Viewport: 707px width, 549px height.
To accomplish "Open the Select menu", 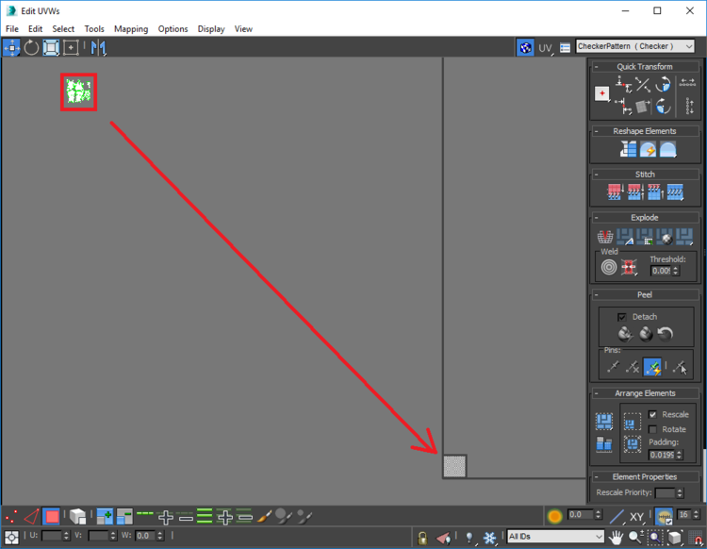I will point(63,29).
